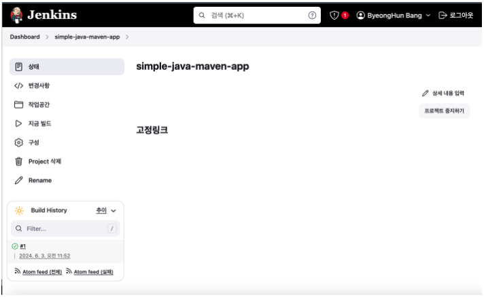Click the Jenkins butler logo
The image size is (486, 297).
[x=16, y=15]
